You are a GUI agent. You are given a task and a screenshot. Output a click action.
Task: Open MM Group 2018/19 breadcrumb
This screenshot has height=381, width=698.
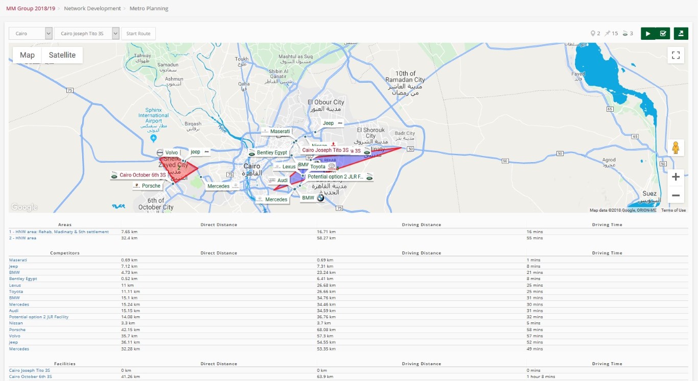(30, 9)
